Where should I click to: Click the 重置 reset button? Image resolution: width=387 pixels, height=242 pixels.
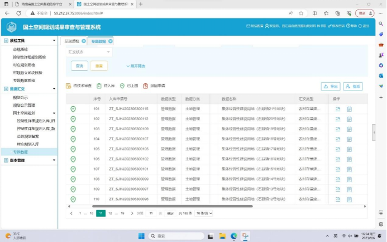point(99,66)
